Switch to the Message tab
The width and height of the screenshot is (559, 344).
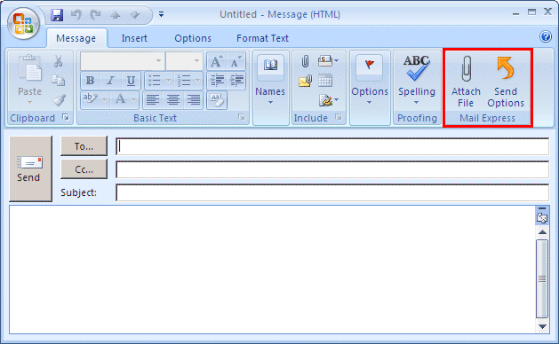pos(76,38)
